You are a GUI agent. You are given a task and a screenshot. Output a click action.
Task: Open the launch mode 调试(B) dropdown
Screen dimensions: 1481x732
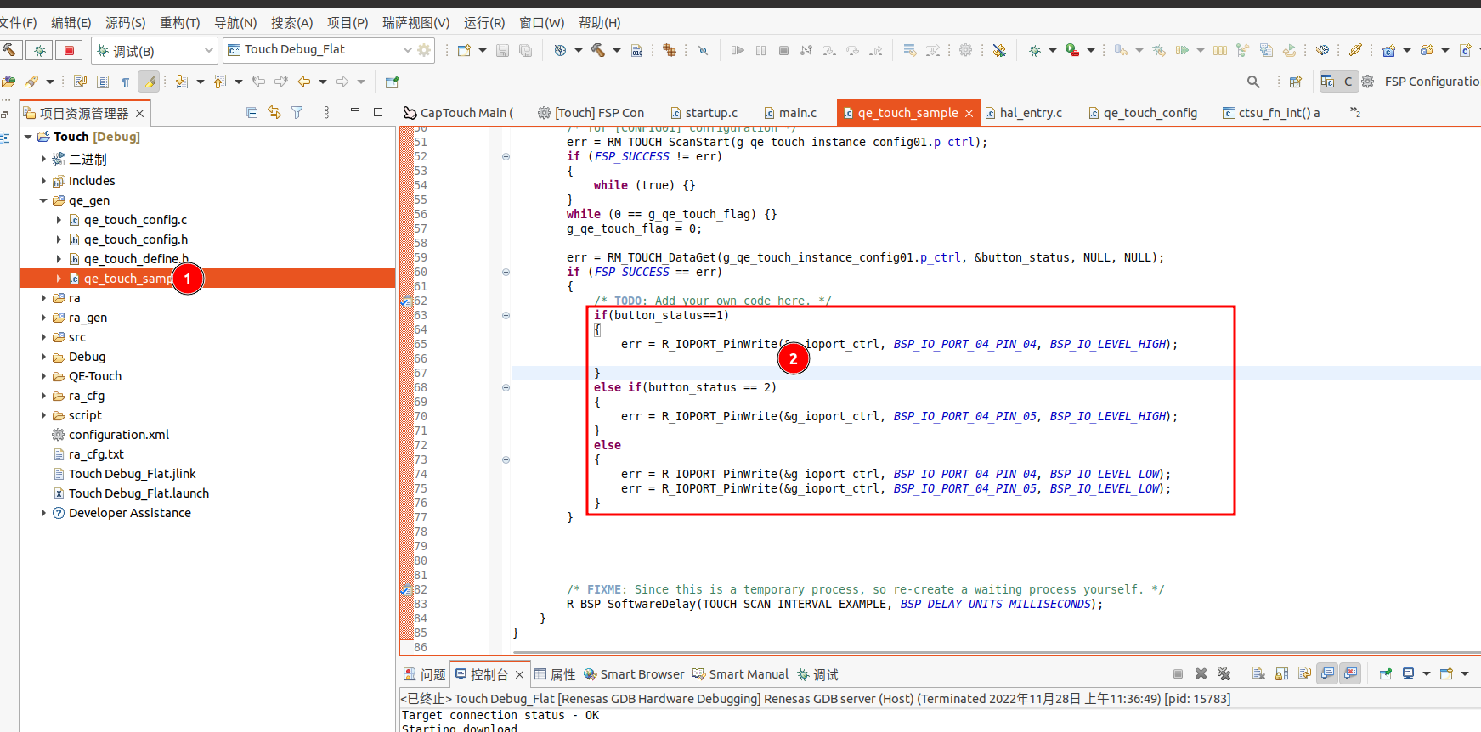[x=155, y=51]
